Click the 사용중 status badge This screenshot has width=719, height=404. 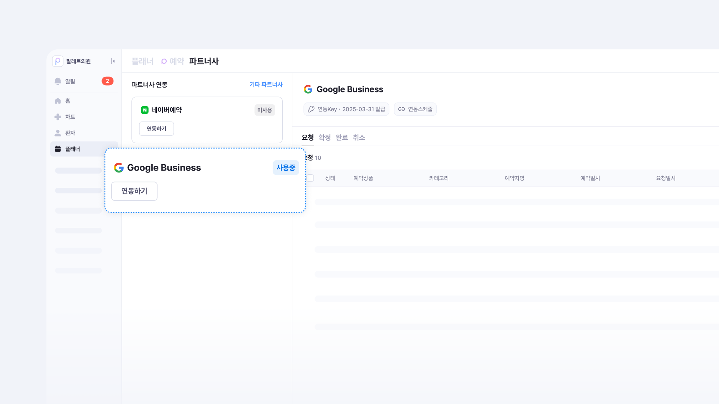pos(286,168)
